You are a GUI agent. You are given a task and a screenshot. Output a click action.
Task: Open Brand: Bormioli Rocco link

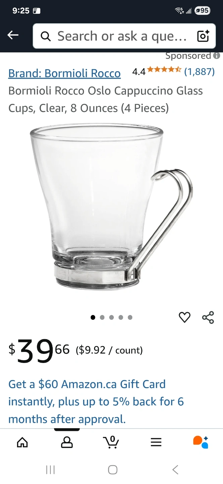click(64, 73)
